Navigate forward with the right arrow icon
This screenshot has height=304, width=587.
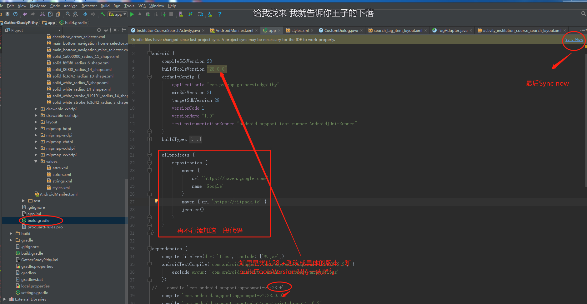click(93, 14)
